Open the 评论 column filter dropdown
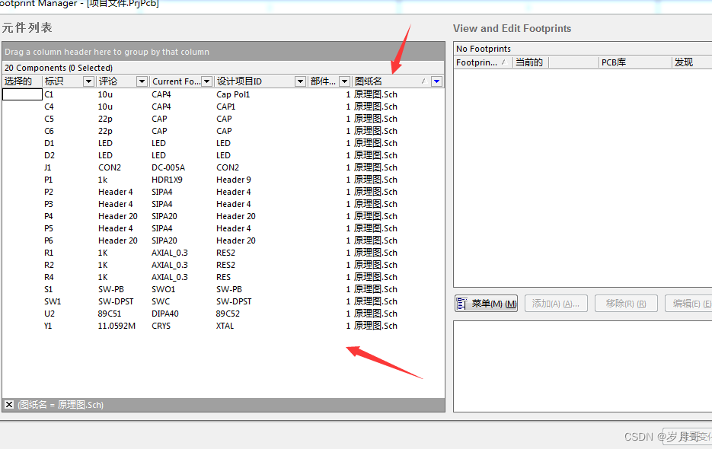The image size is (712, 449). 142,81
